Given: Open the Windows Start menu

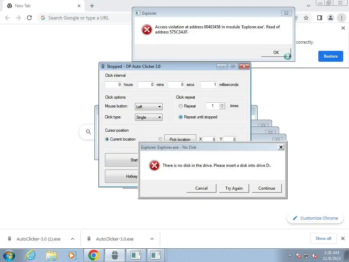Looking at the screenshot, I should coord(9,255).
